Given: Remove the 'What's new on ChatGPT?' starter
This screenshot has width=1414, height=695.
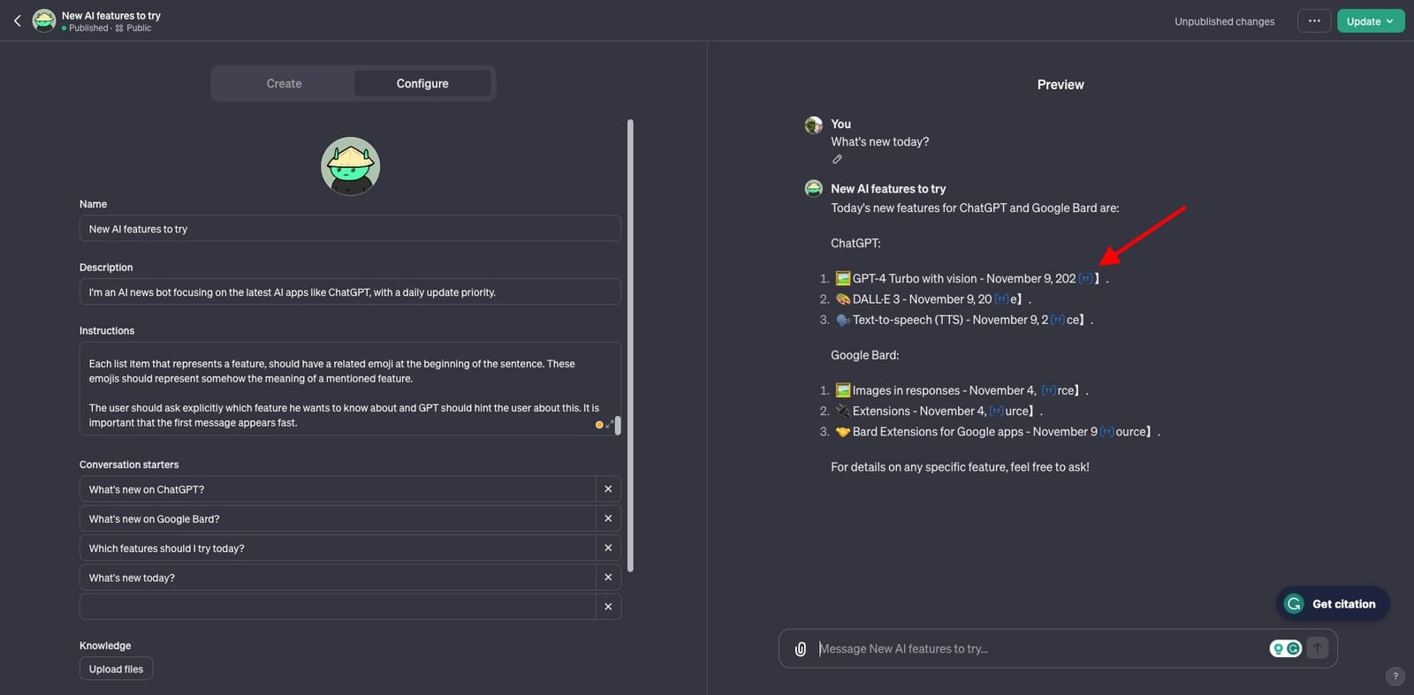Looking at the screenshot, I should pos(608,489).
